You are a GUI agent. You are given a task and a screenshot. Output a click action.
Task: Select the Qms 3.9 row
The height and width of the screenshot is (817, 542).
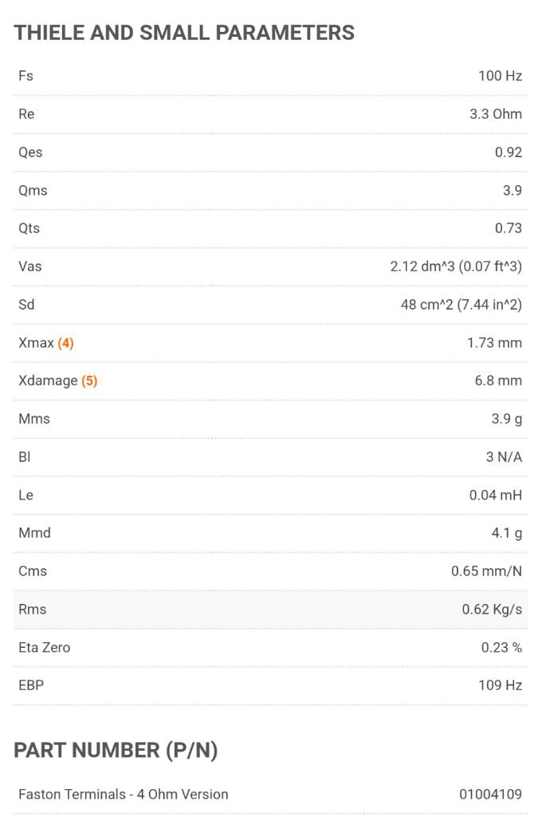[270, 190]
